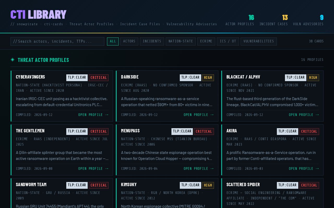This screenshot has width=334, height=208.
Task: Click the 13 Incident Cases stat
Action: (273, 20)
